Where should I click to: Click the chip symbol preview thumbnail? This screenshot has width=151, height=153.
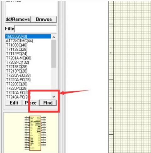(x=35, y=133)
